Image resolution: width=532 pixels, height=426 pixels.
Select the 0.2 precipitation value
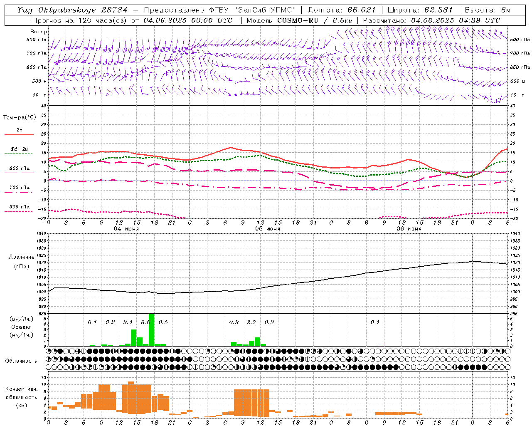(x=110, y=322)
